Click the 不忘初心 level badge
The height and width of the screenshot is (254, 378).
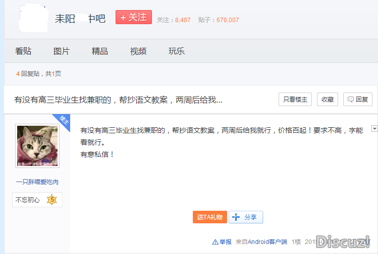(37, 200)
